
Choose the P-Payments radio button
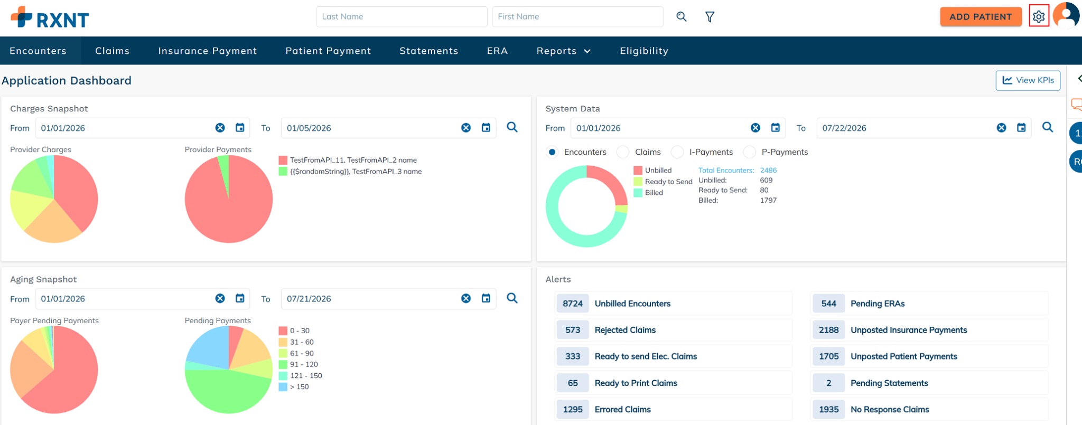tap(750, 152)
